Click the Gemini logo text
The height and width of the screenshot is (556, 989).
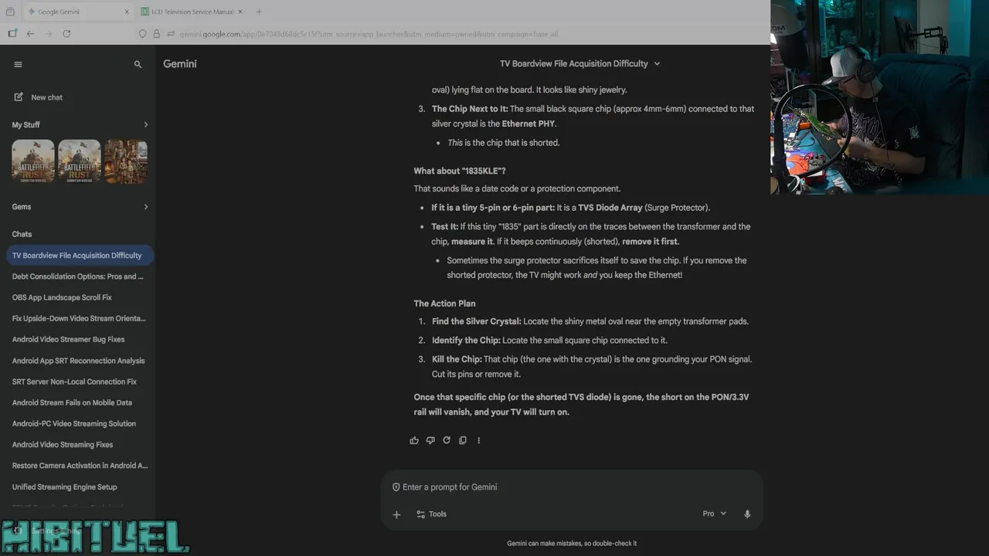180,64
